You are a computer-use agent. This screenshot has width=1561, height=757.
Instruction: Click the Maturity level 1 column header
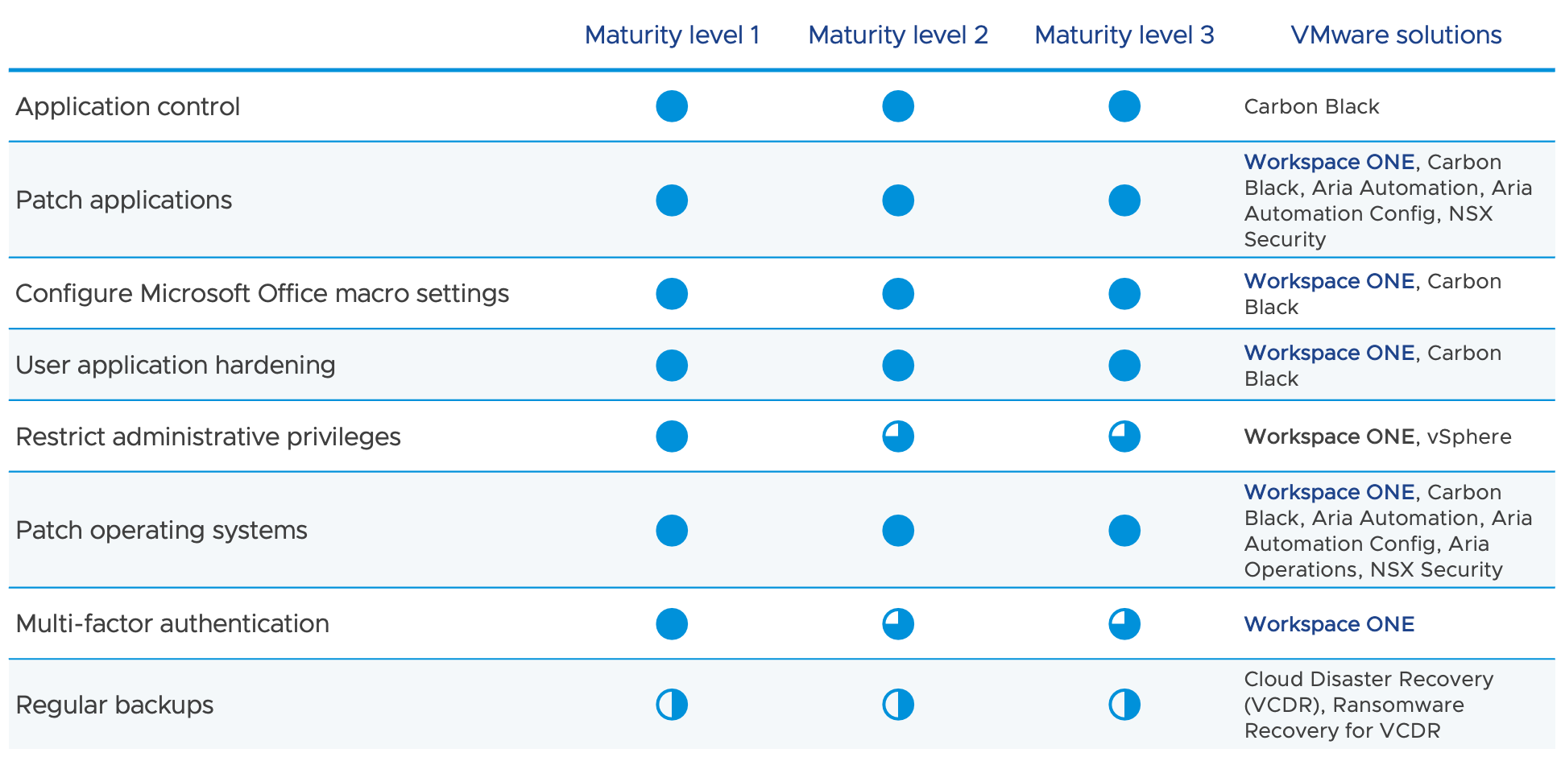coord(672,35)
